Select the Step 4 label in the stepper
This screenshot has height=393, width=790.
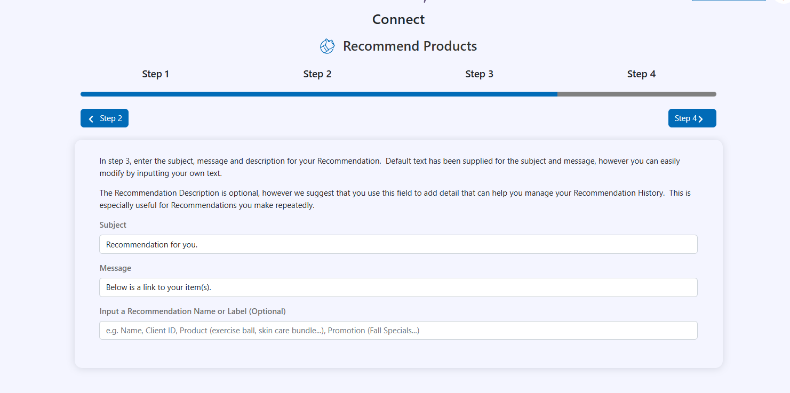641,74
